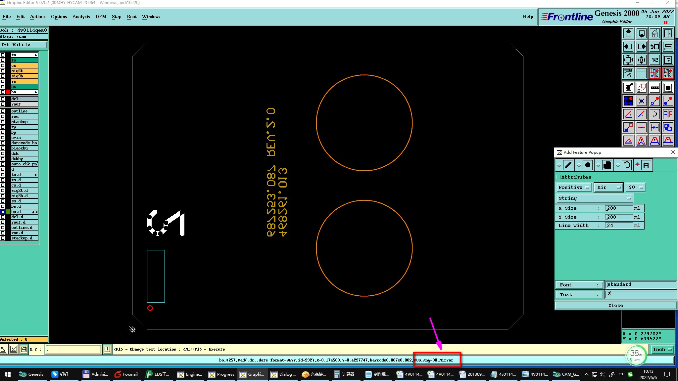Click the grid display icon
678x381 pixels.
(x=641, y=73)
